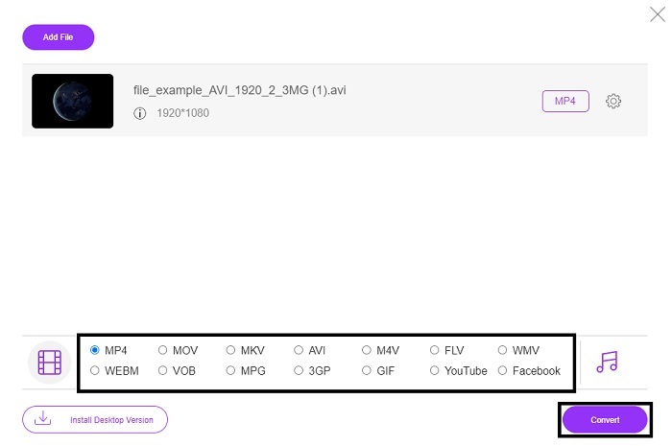Choose the M4V output format
Viewport: 672px width, 446px height.
coord(368,350)
